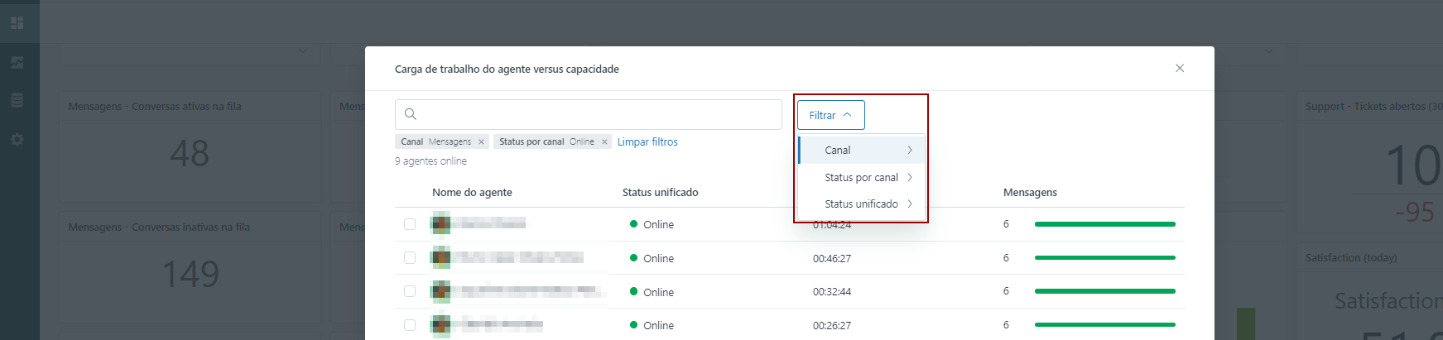The height and width of the screenshot is (340, 1443).
Task: Remove the Status por canal Online chip
Action: 604,142
